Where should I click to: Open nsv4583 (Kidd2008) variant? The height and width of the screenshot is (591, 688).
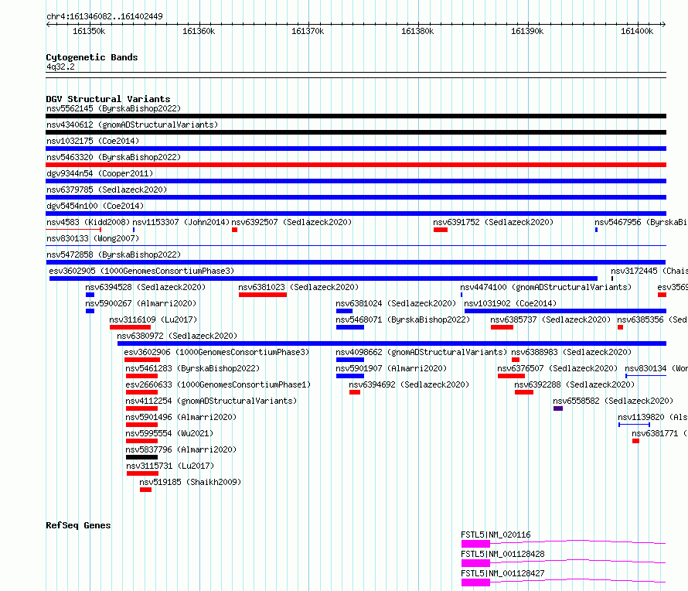[x=88, y=222]
